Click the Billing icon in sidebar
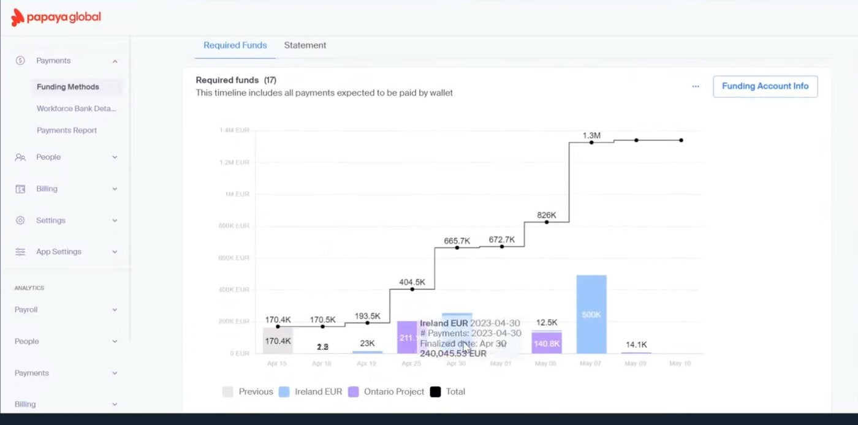This screenshot has height=425, width=858. coord(20,189)
